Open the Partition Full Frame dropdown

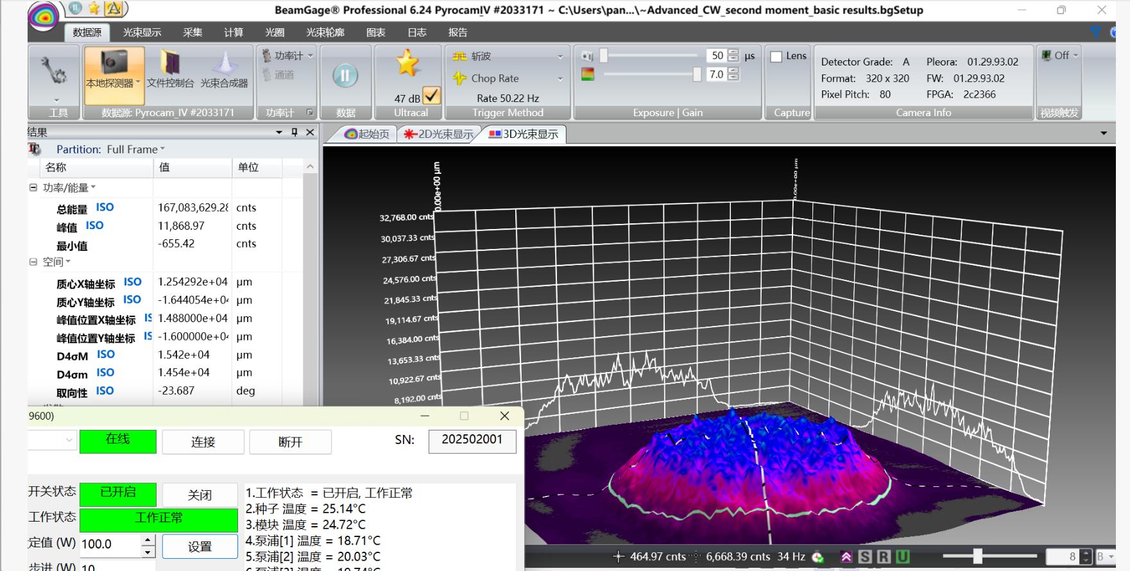click(135, 149)
